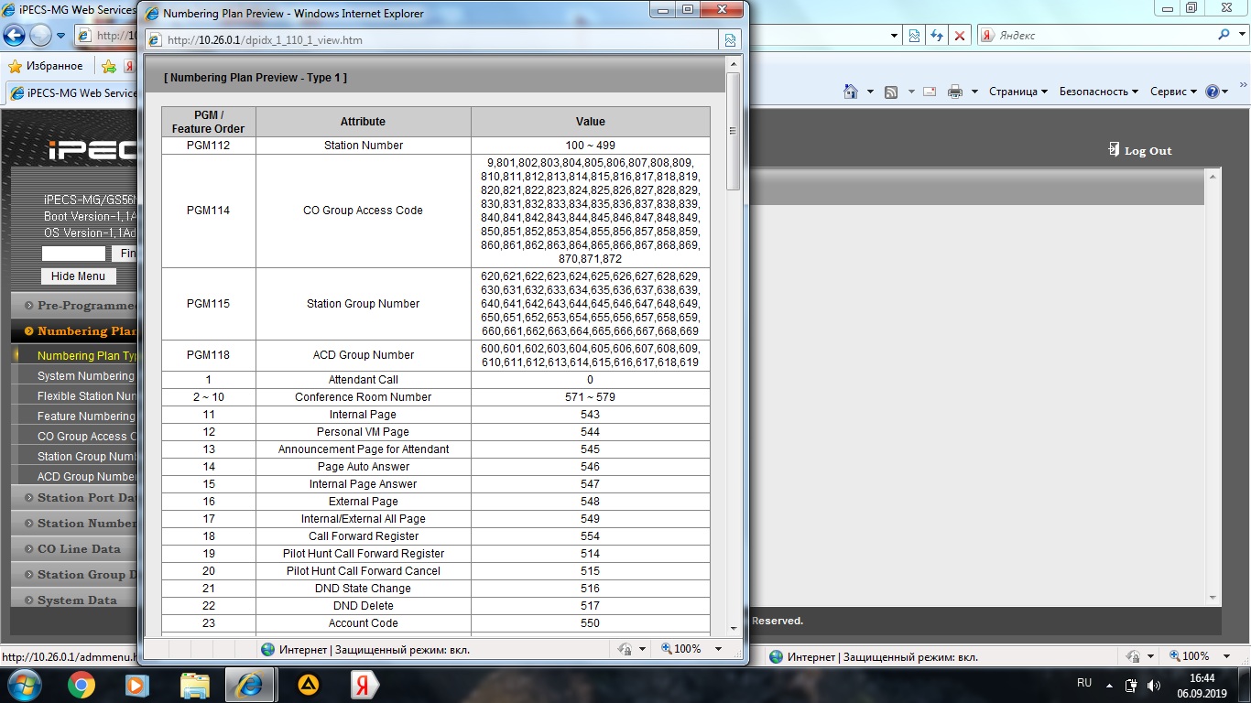Click the Refresh arrows icon
The height and width of the screenshot is (703, 1251).
[x=936, y=36]
